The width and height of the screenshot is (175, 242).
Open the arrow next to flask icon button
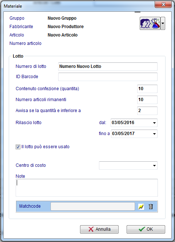tap(163, 23)
